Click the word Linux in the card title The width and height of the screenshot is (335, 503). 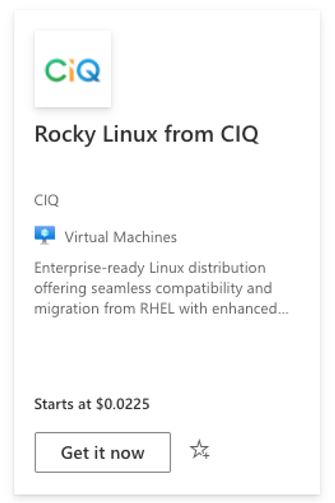coord(130,133)
